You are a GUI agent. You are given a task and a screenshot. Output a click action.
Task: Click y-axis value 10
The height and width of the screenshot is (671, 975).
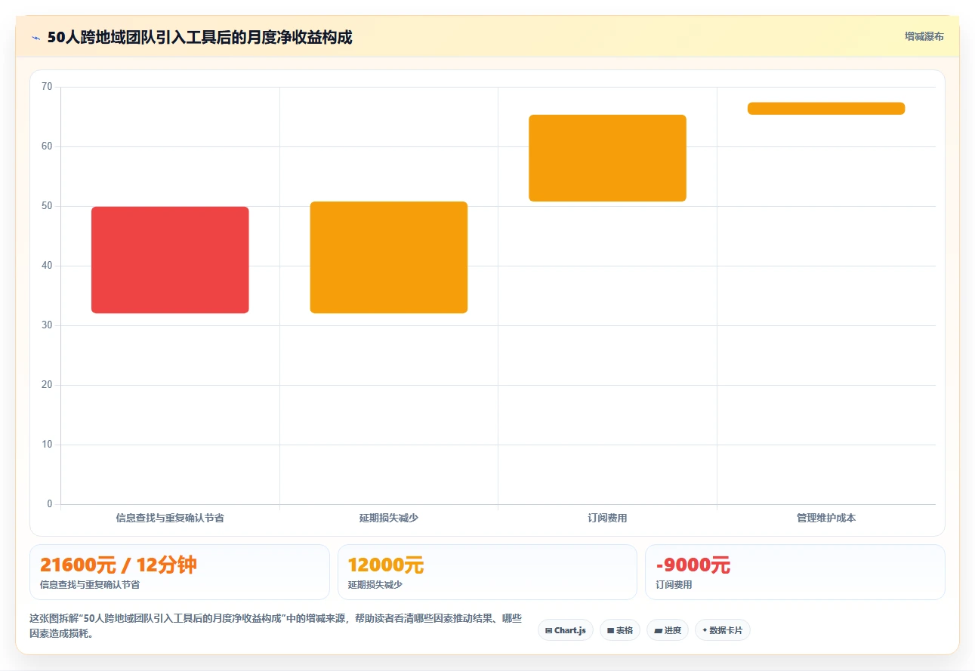(47, 445)
